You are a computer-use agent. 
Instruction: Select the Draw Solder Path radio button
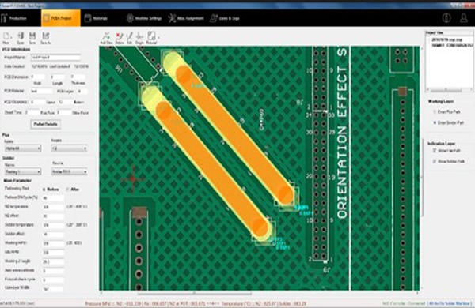pos(435,122)
